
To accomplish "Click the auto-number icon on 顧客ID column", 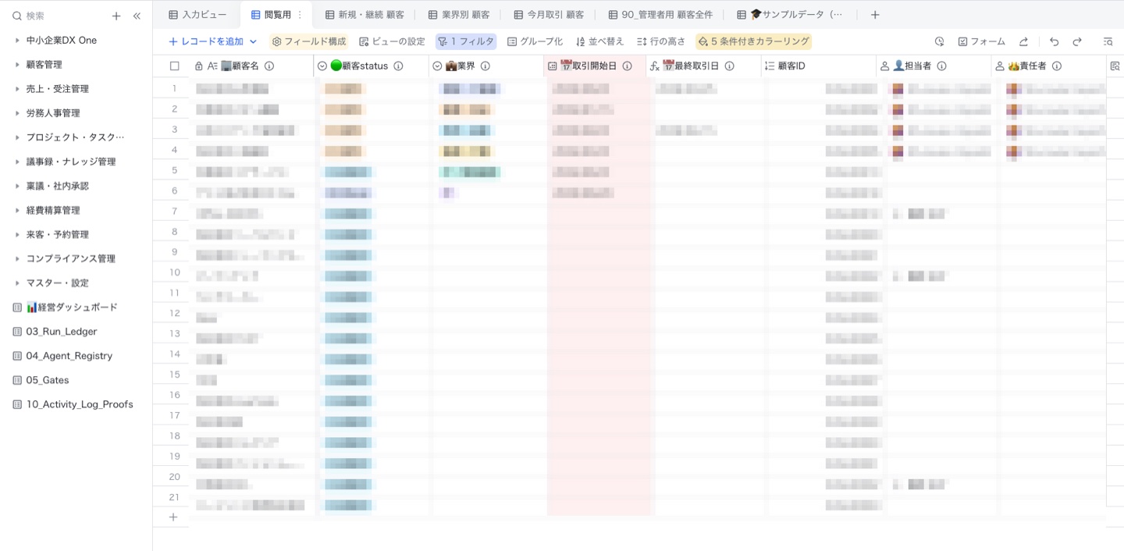I will tap(770, 66).
